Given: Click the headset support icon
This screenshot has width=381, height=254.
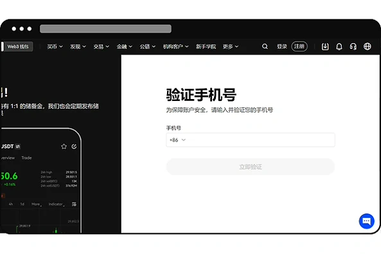Looking at the screenshot, I should 353,46.
